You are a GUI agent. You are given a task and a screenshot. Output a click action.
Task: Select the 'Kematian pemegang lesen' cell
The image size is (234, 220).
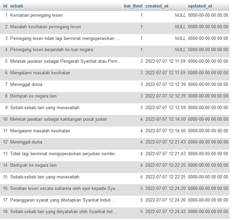36,15
